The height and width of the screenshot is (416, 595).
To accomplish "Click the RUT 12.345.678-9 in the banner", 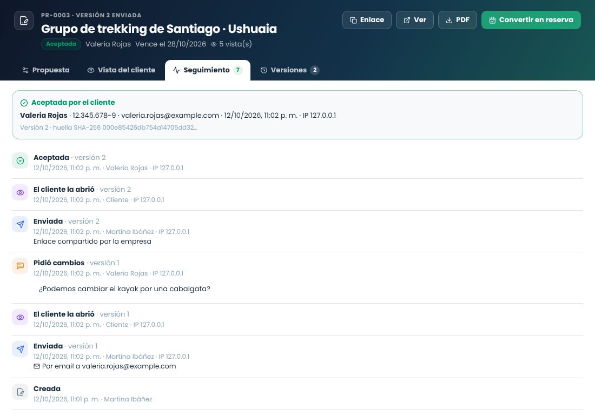I will (x=94, y=116).
